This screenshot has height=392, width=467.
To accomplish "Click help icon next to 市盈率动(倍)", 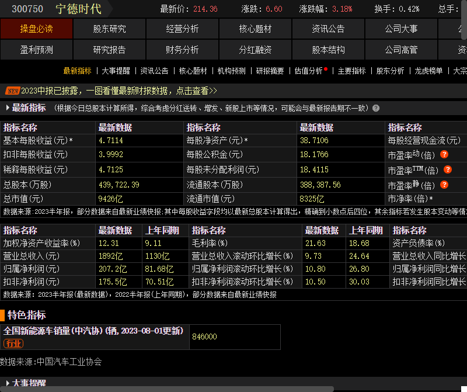I will click(x=444, y=154).
